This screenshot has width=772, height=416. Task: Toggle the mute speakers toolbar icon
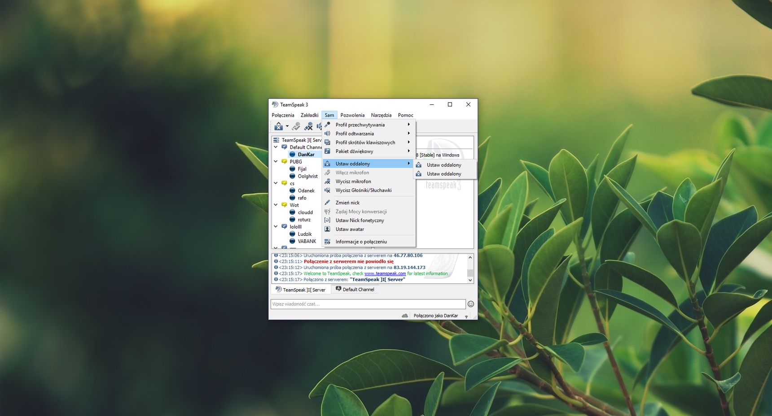(x=319, y=126)
